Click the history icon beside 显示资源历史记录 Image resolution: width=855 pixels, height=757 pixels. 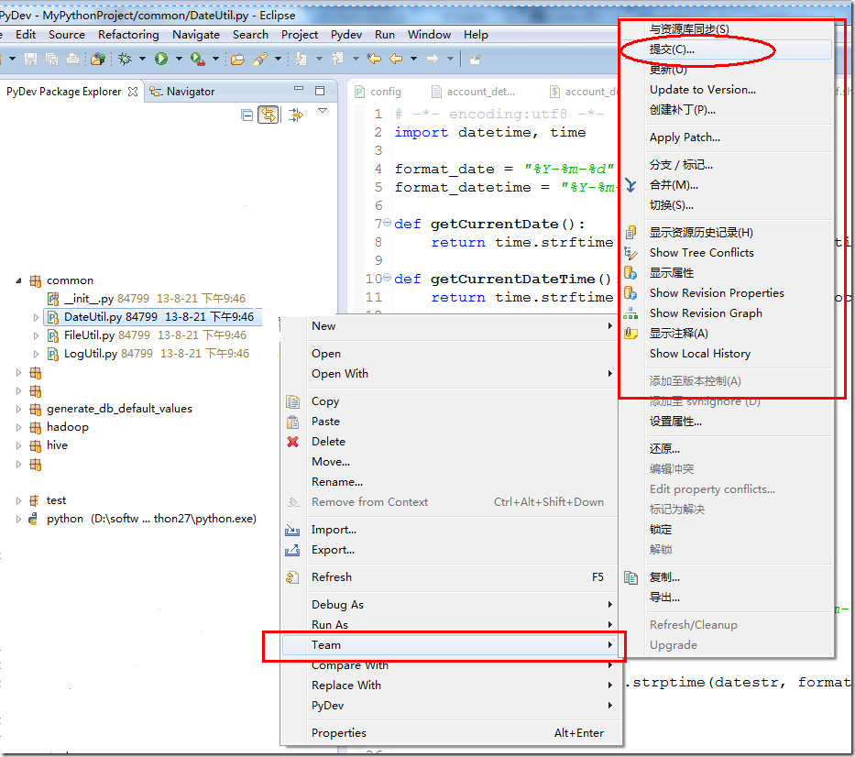point(630,233)
